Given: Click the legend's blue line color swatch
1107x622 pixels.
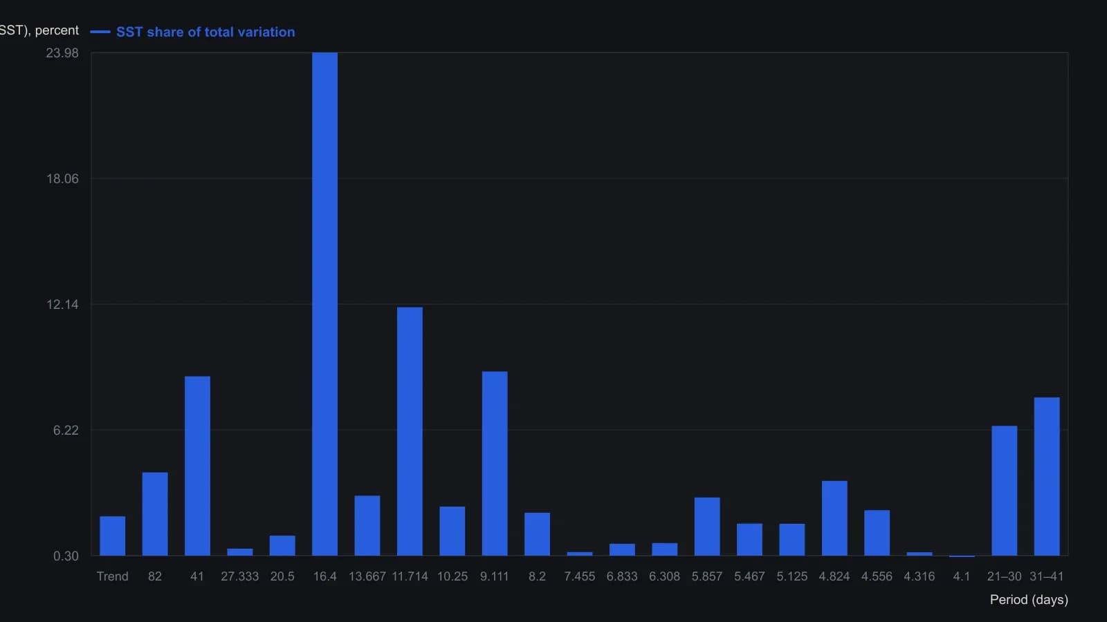Looking at the screenshot, I should tap(100, 32).
